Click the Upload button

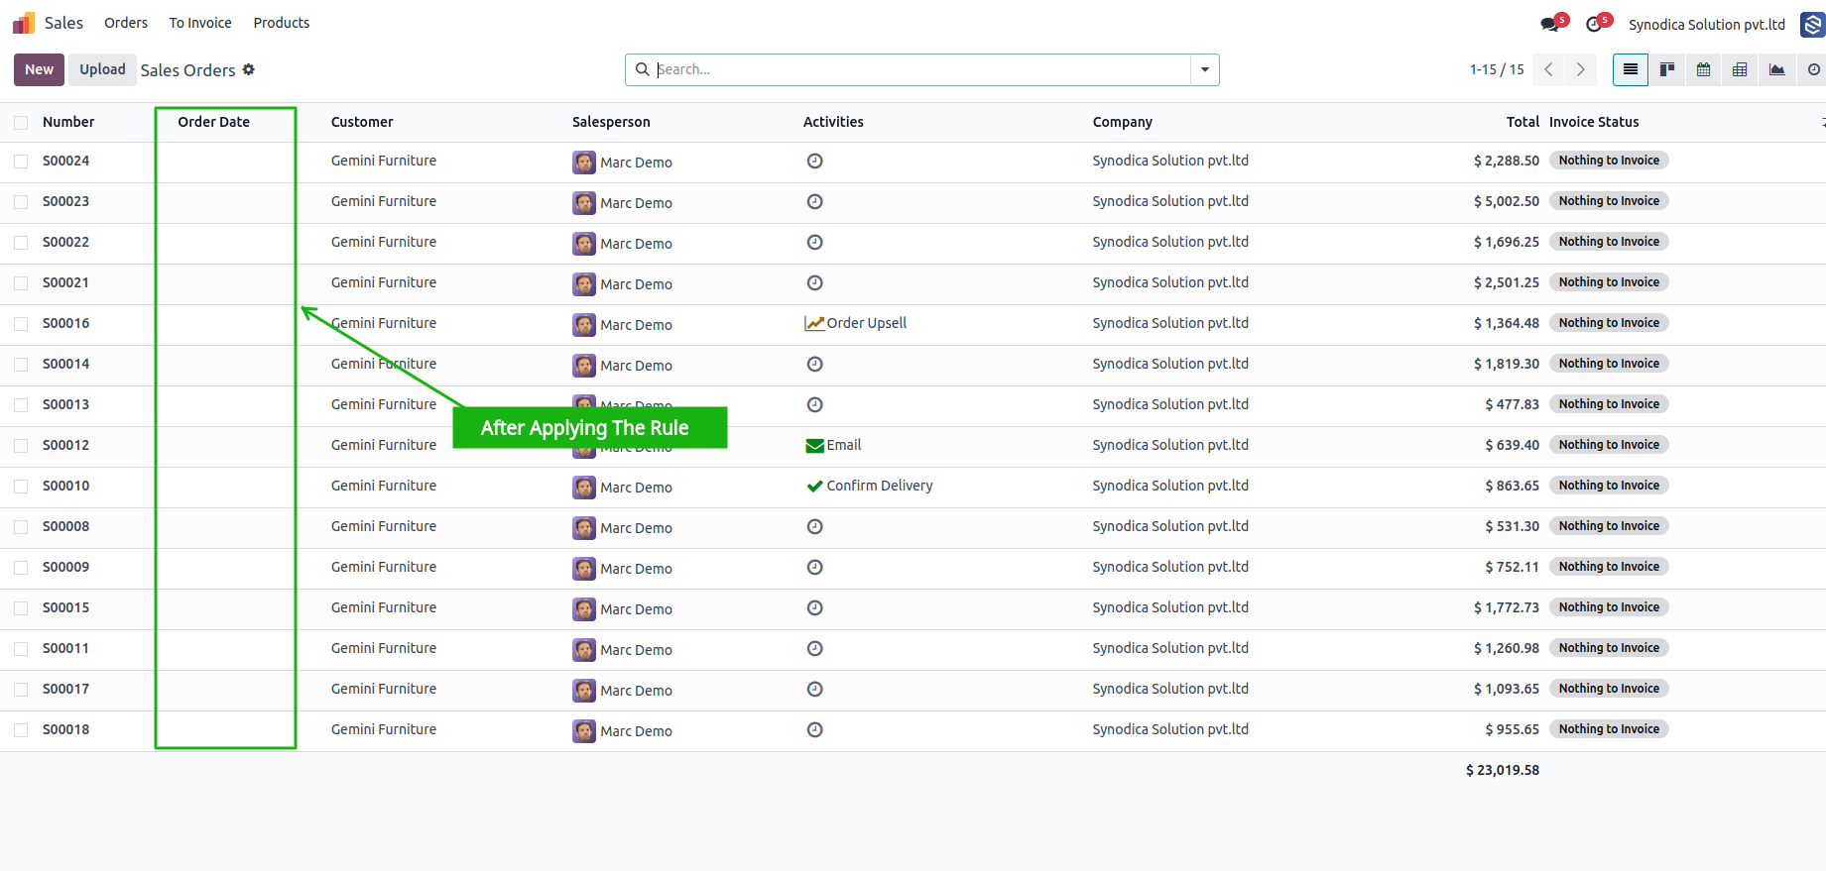click(102, 69)
